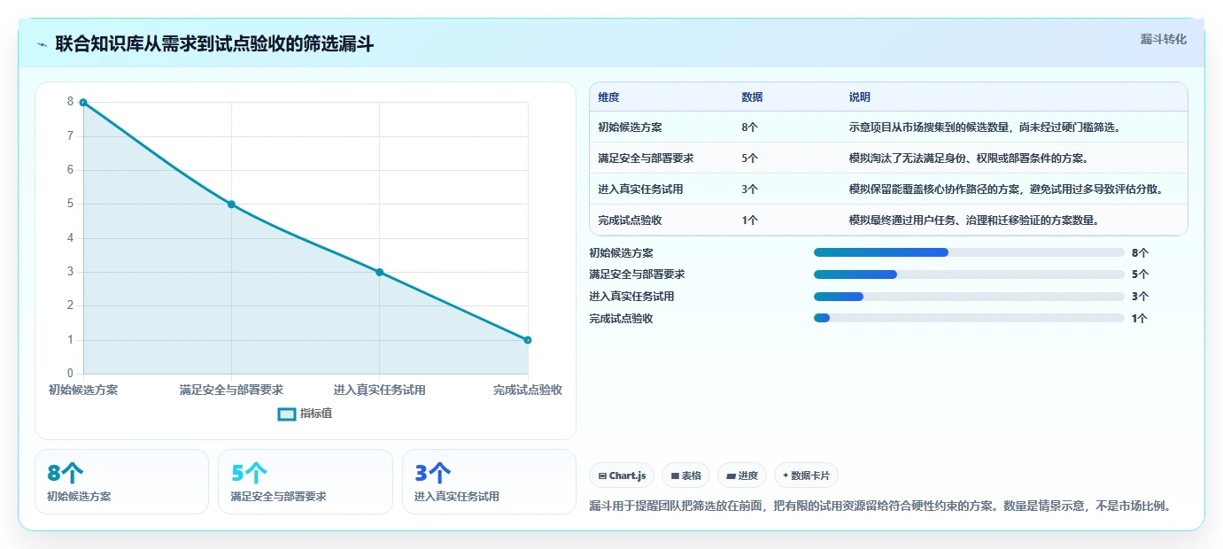Click the icon inside the 表格 tag
The height and width of the screenshot is (549, 1223).
[x=675, y=476]
